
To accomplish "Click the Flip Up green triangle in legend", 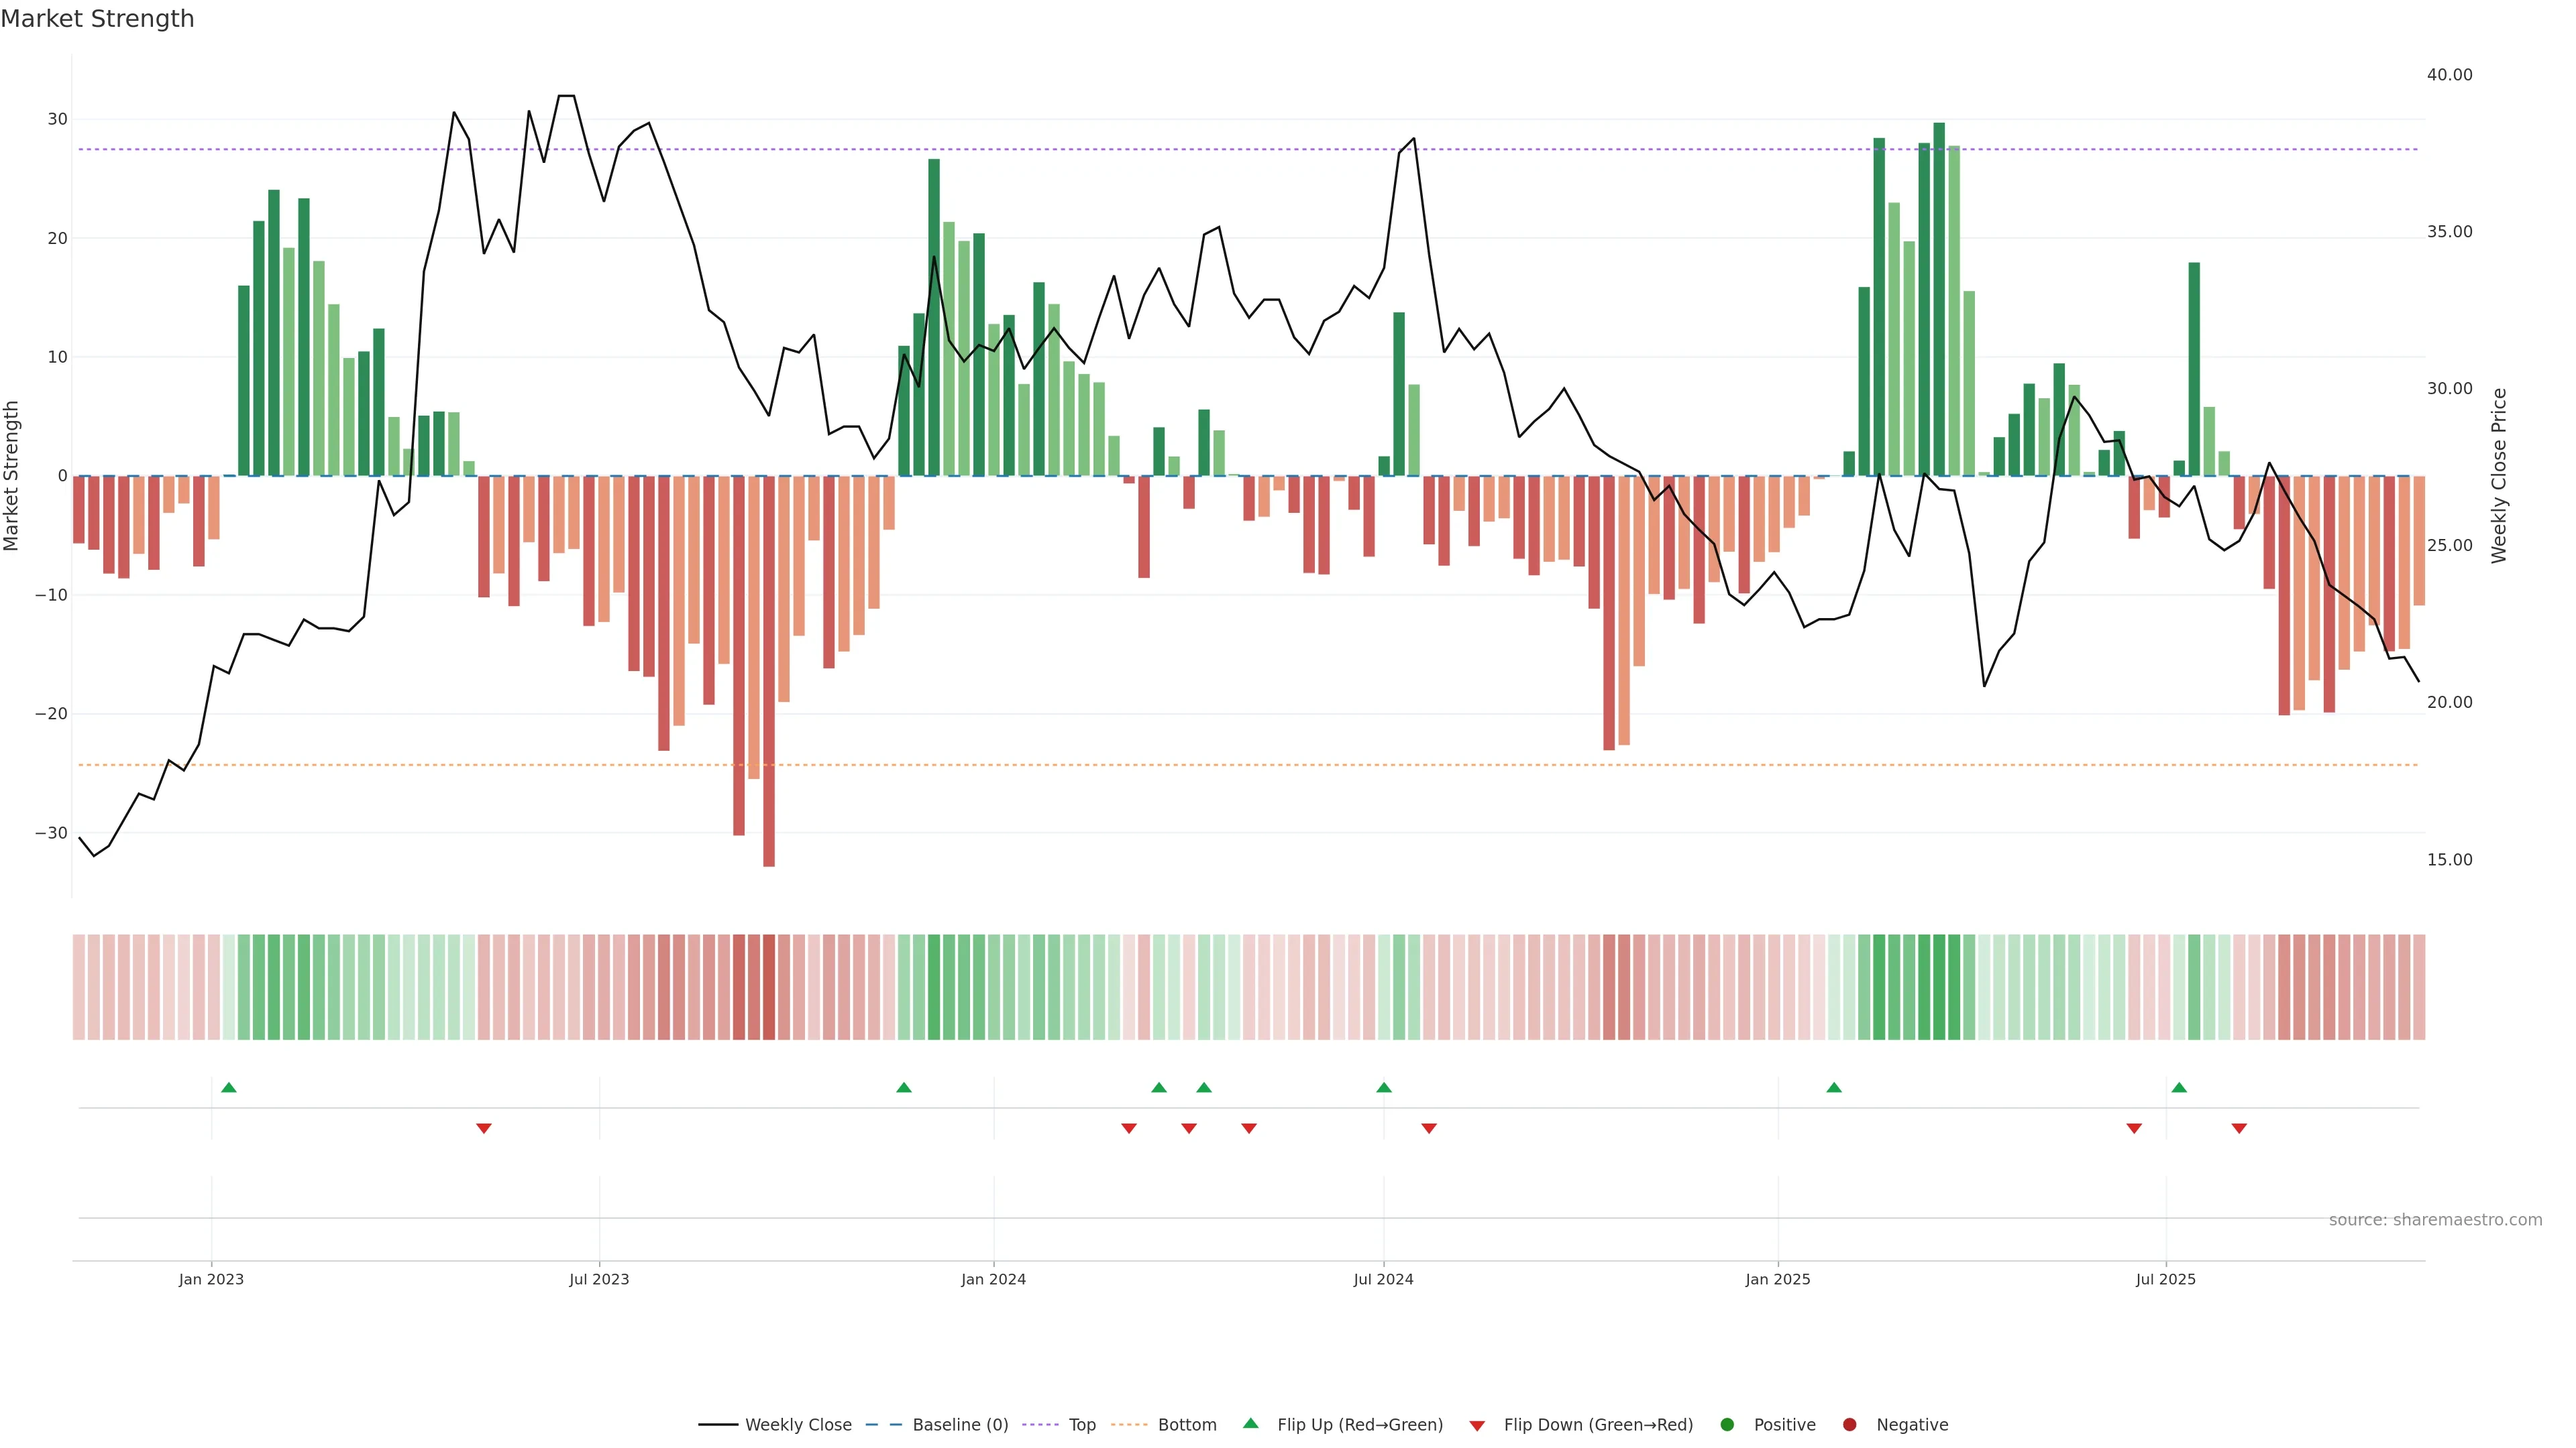I will (1250, 1423).
